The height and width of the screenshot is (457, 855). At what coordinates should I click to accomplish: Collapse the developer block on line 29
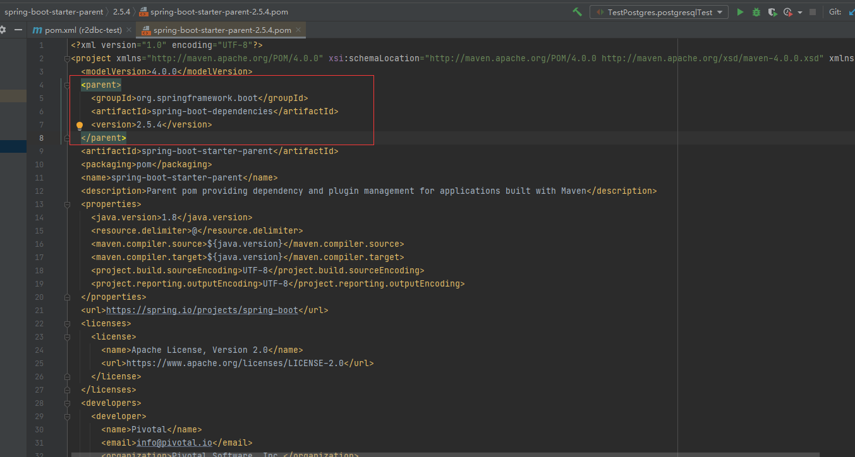[67, 417]
